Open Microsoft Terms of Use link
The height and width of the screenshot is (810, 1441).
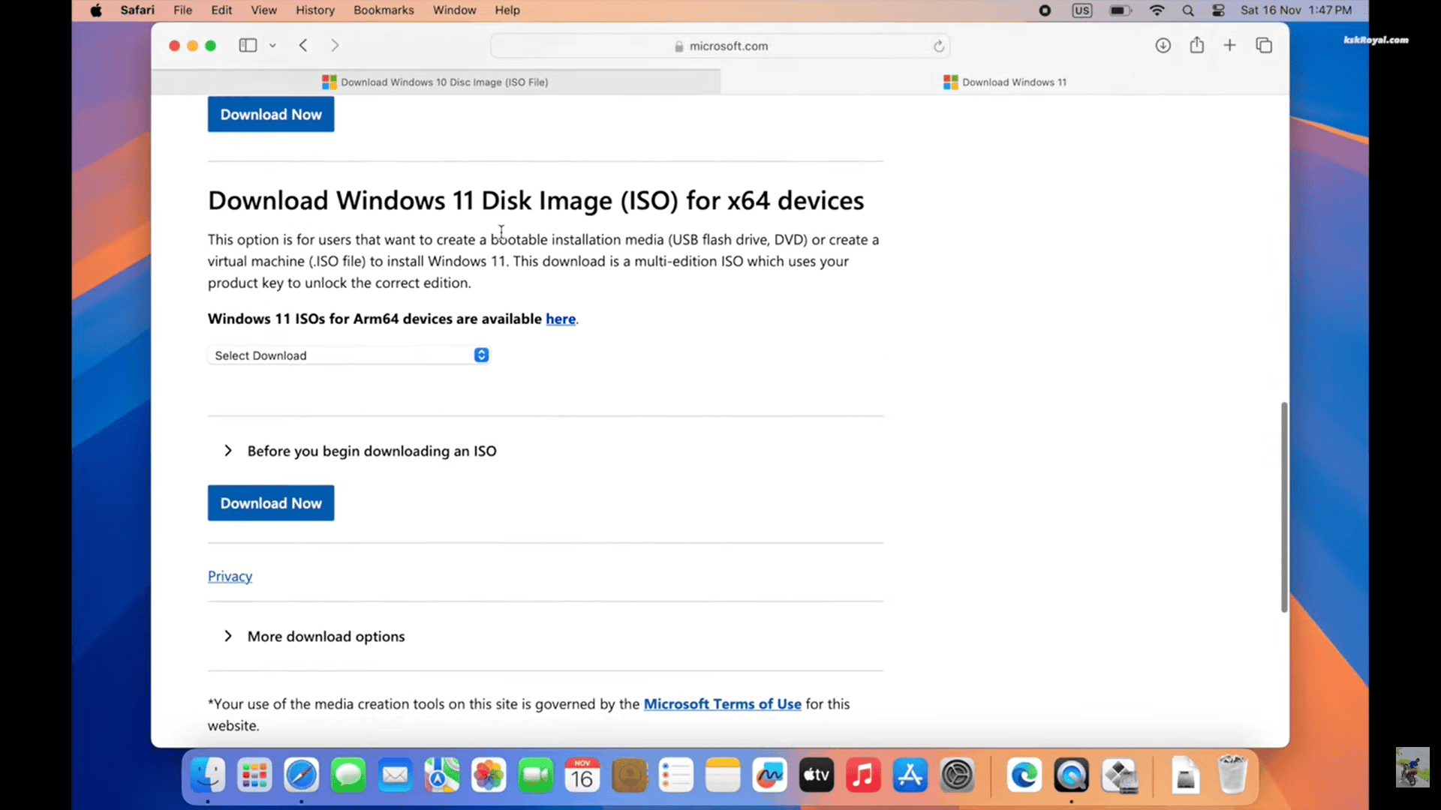[722, 703]
